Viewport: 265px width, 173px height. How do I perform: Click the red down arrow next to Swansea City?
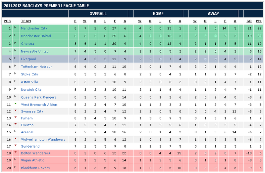click(x=15, y=111)
